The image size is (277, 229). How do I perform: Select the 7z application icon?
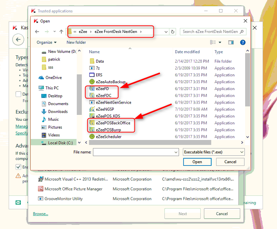click(x=92, y=68)
